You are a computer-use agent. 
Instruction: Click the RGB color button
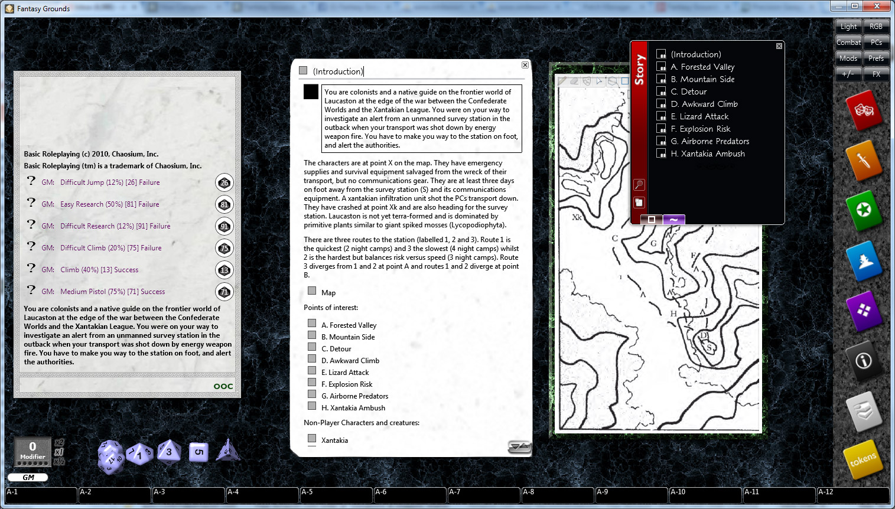876,26
